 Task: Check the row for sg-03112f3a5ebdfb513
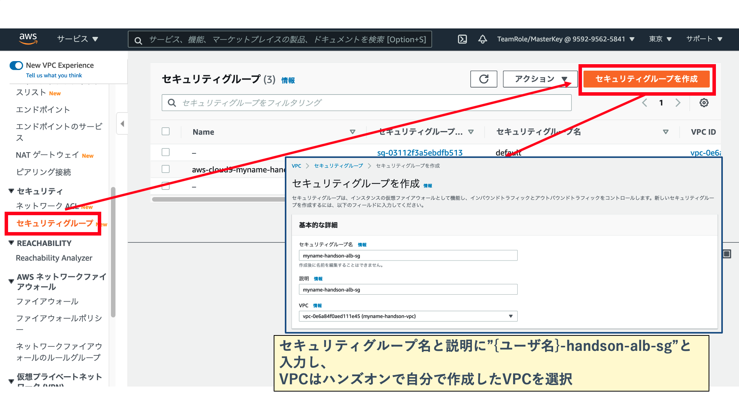pos(166,152)
